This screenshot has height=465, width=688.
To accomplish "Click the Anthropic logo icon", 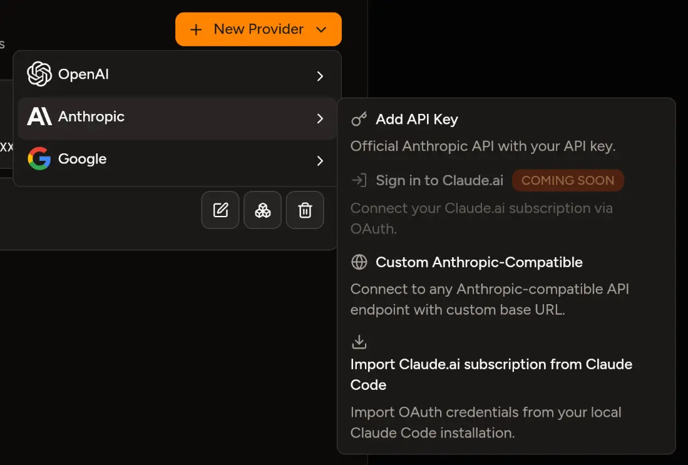I will coord(39,117).
